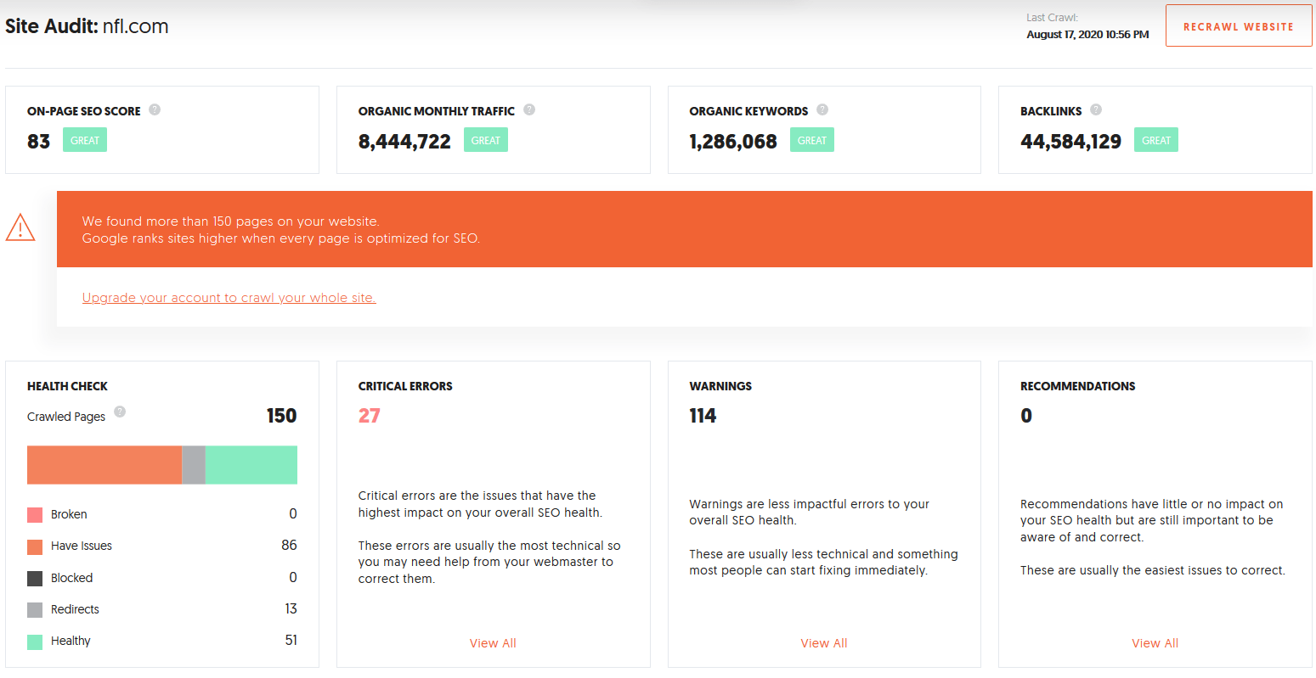This screenshot has height=678, width=1316.
Task: Click the Critical Errors card title
Action: (405, 386)
